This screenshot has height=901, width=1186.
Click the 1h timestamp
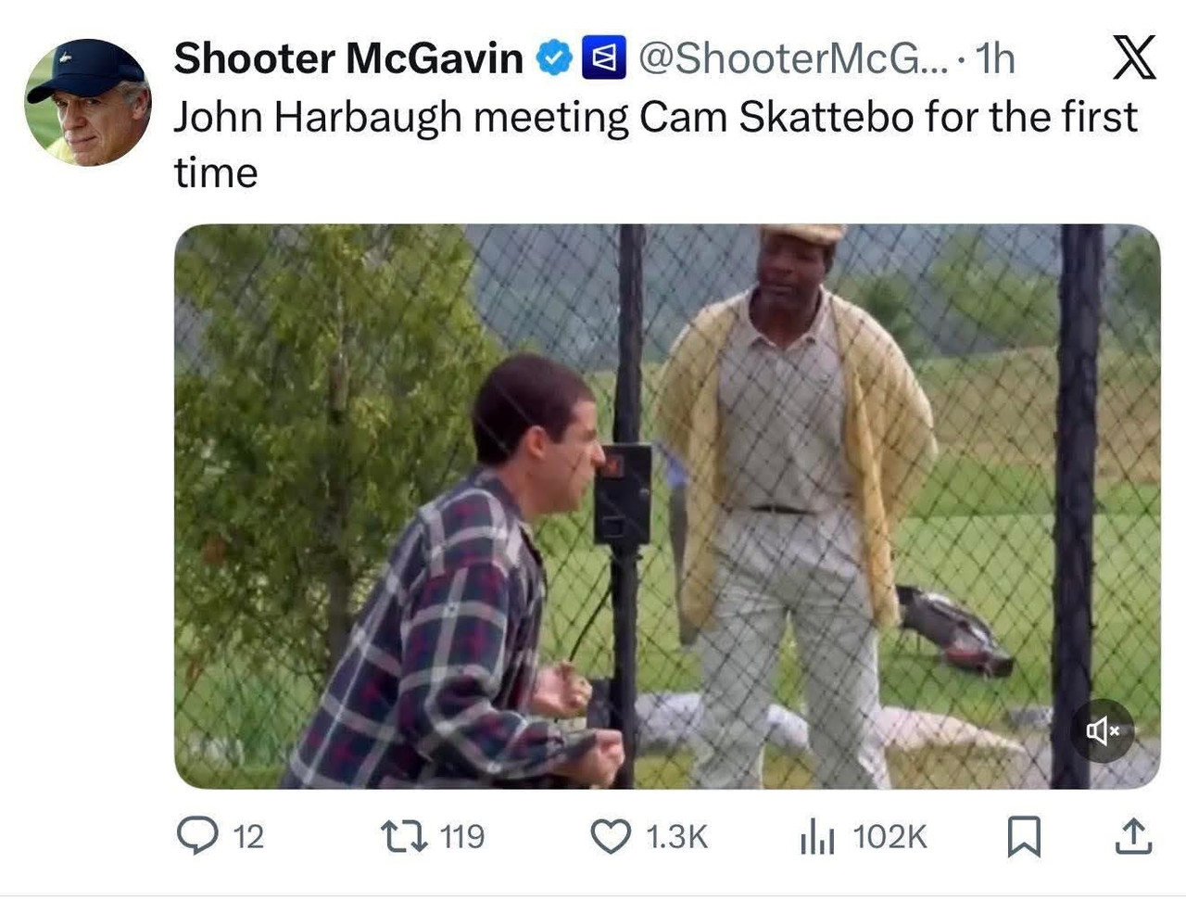[996, 58]
